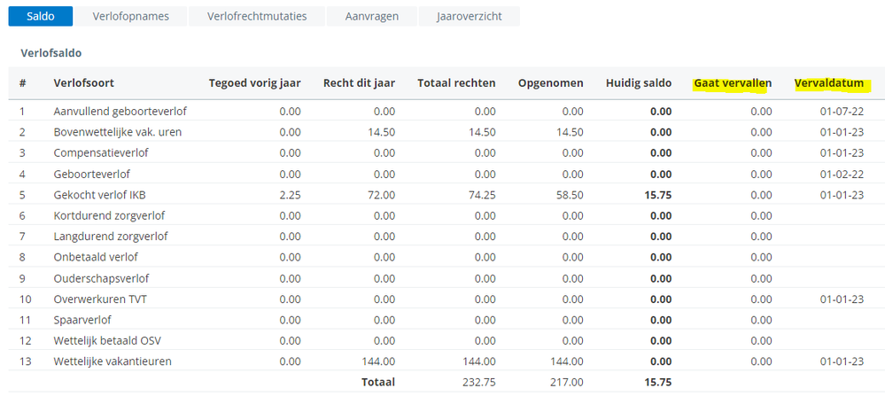Click the Opgenomen column header
The image size is (885, 396).
[551, 83]
